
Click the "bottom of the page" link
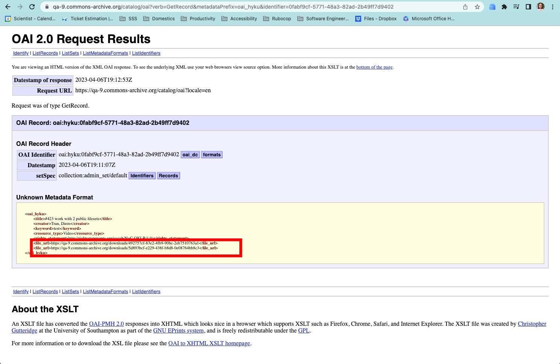374,67
